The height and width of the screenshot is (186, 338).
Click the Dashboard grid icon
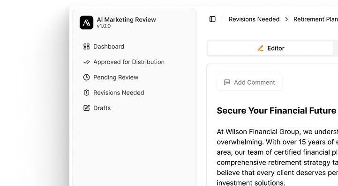click(x=86, y=47)
